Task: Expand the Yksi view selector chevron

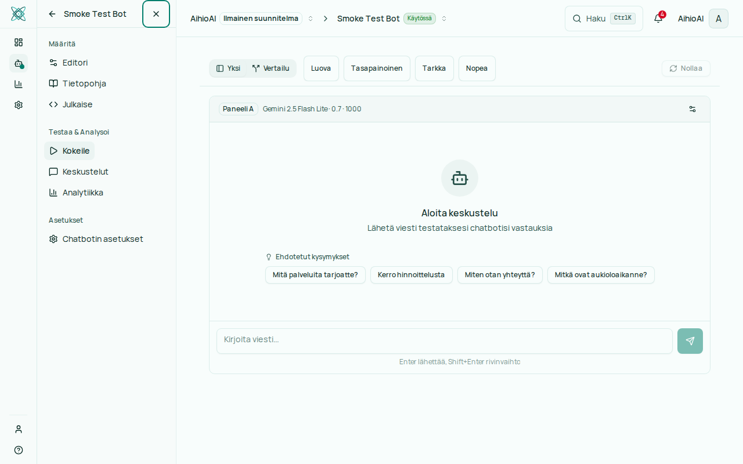Action: (x=229, y=68)
